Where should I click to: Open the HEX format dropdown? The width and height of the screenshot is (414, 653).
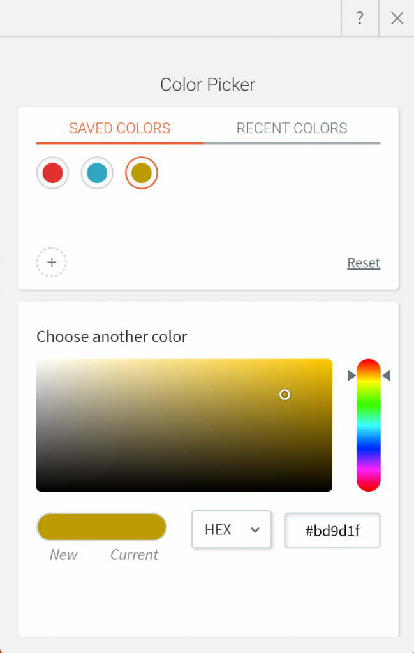[231, 529]
